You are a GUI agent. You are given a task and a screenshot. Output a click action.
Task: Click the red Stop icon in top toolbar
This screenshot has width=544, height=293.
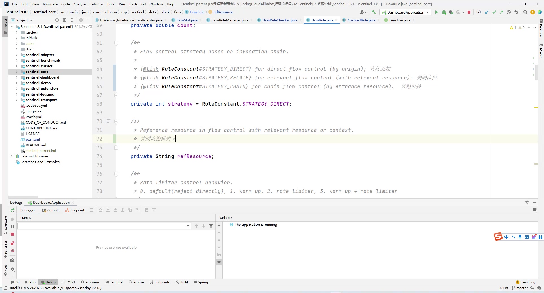coord(469,12)
